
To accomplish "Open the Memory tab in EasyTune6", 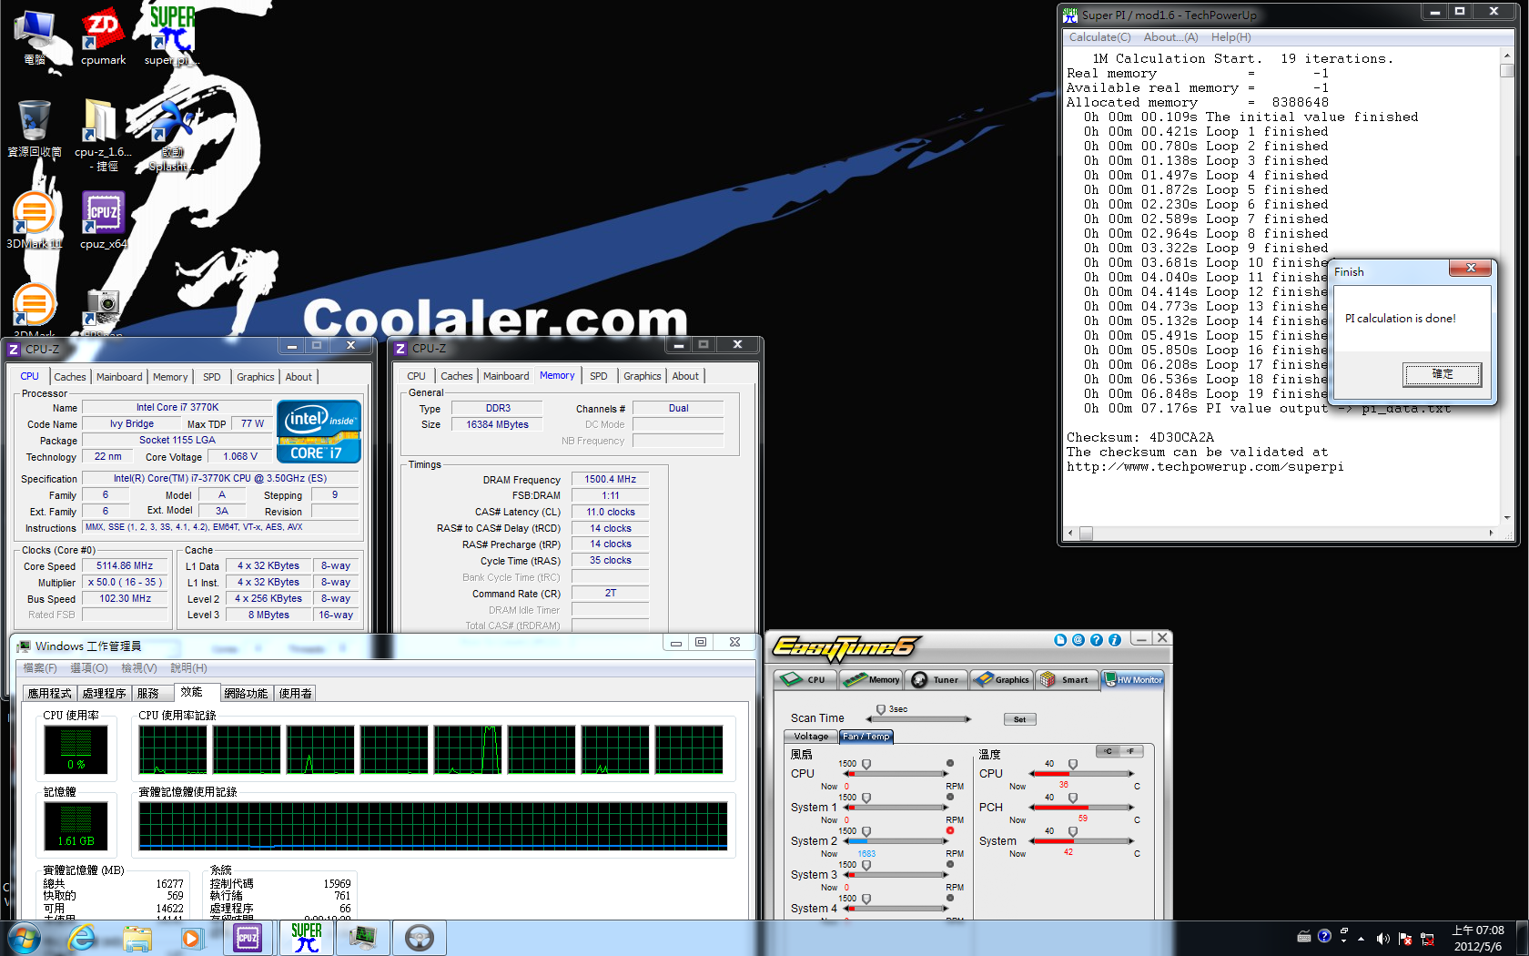I will tap(871, 679).
